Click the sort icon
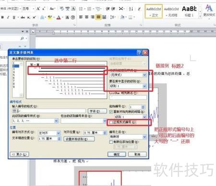Screen dimensions: 216x186 click(131, 9)
